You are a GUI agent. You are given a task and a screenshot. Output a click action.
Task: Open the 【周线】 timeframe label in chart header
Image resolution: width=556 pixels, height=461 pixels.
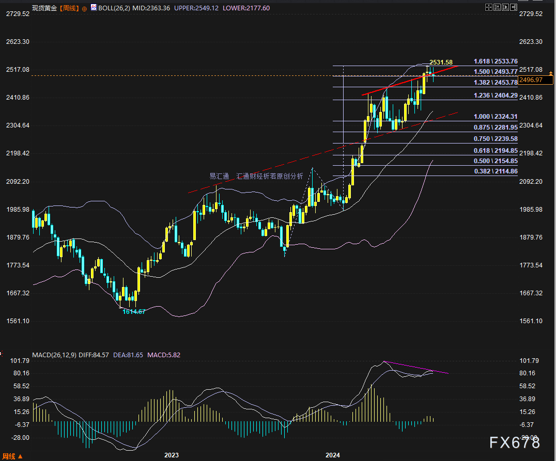click(69, 8)
